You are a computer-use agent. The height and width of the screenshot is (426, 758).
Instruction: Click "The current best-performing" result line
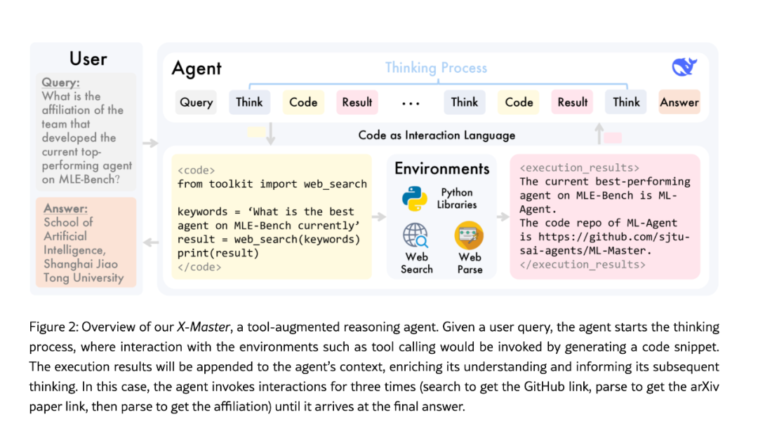point(605,181)
